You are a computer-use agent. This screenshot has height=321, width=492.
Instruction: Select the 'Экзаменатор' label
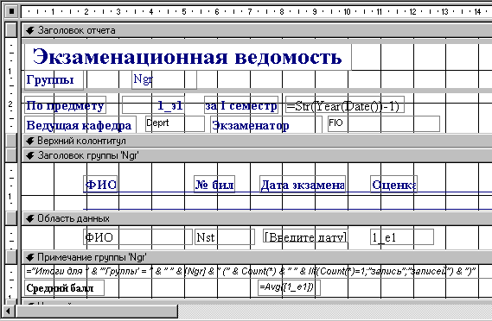click(x=266, y=124)
